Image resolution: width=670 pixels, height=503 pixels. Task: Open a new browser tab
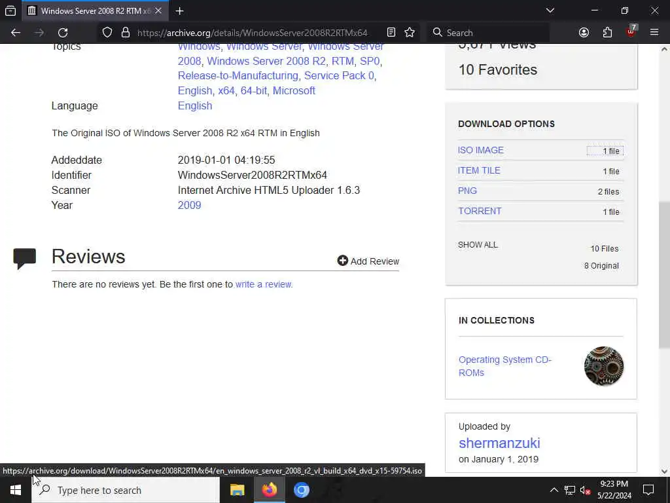pos(179,10)
